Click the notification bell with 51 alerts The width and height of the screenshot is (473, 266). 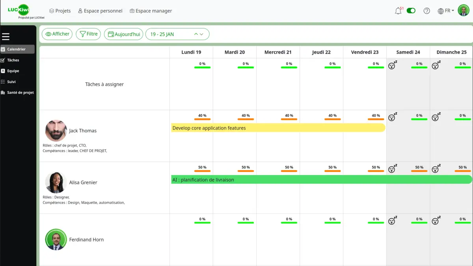399,11
